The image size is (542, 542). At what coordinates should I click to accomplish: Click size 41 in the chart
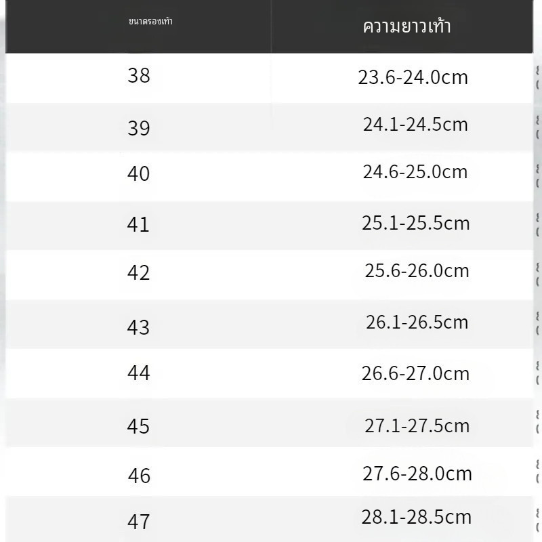[138, 224]
